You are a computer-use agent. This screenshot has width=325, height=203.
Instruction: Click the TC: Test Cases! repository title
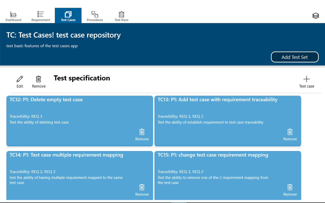point(64,35)
